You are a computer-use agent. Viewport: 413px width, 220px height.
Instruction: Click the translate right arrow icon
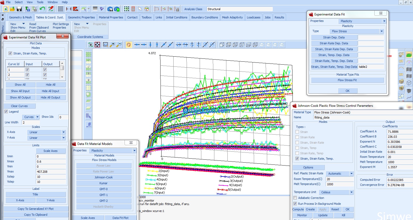pos(144,45)
